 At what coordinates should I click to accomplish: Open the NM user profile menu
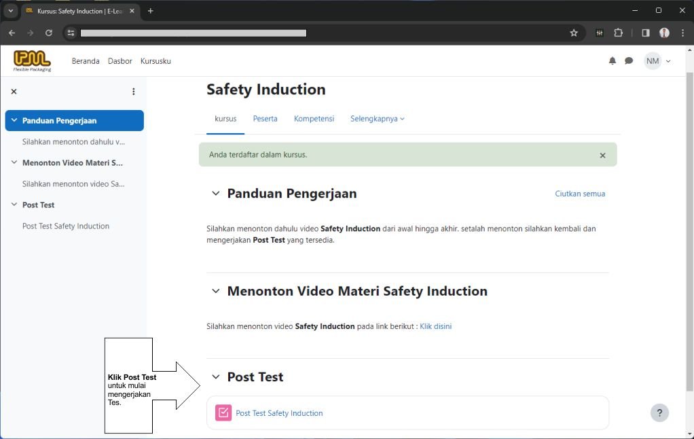[657, 61]
